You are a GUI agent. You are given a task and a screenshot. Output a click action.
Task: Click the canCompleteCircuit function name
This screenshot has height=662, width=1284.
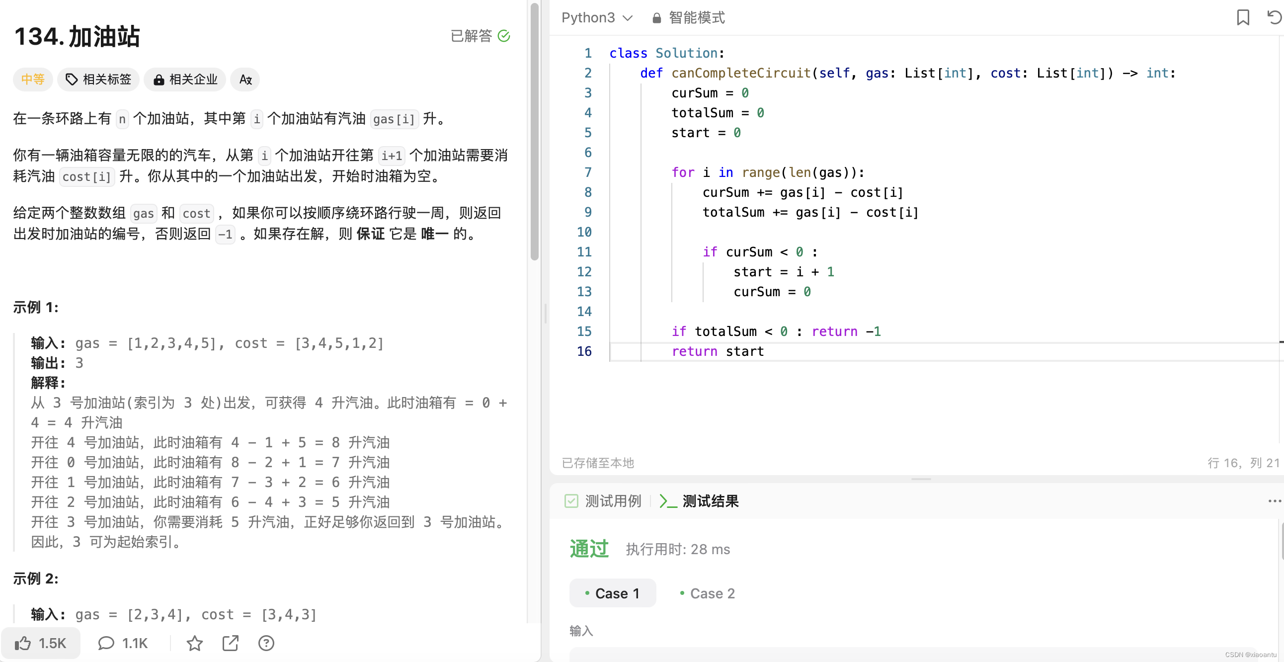[x=741, y=73]
